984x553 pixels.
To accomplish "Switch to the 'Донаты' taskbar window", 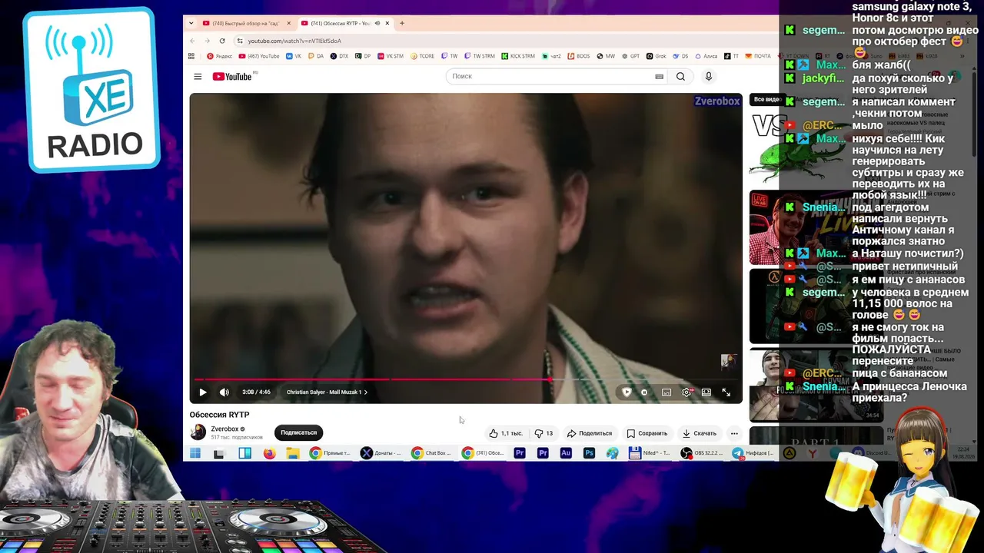I will (381, 453).
